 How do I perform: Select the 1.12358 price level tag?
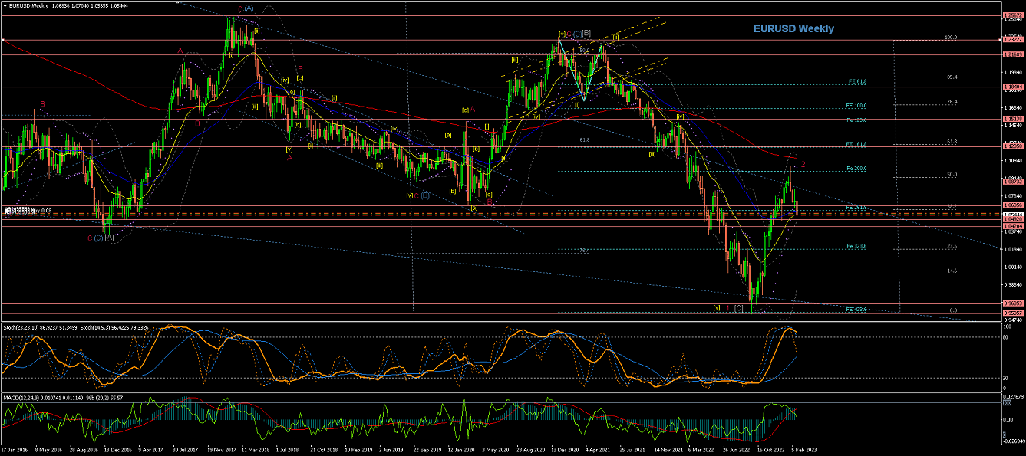point(1013,146)
